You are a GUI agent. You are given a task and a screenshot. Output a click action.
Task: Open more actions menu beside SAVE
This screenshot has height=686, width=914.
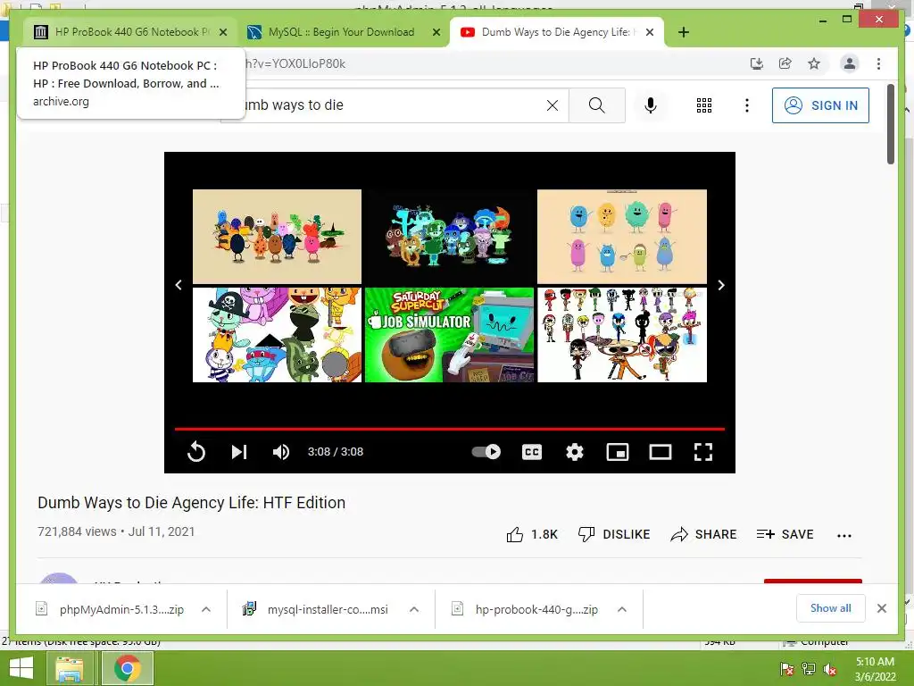click(844, 536)
